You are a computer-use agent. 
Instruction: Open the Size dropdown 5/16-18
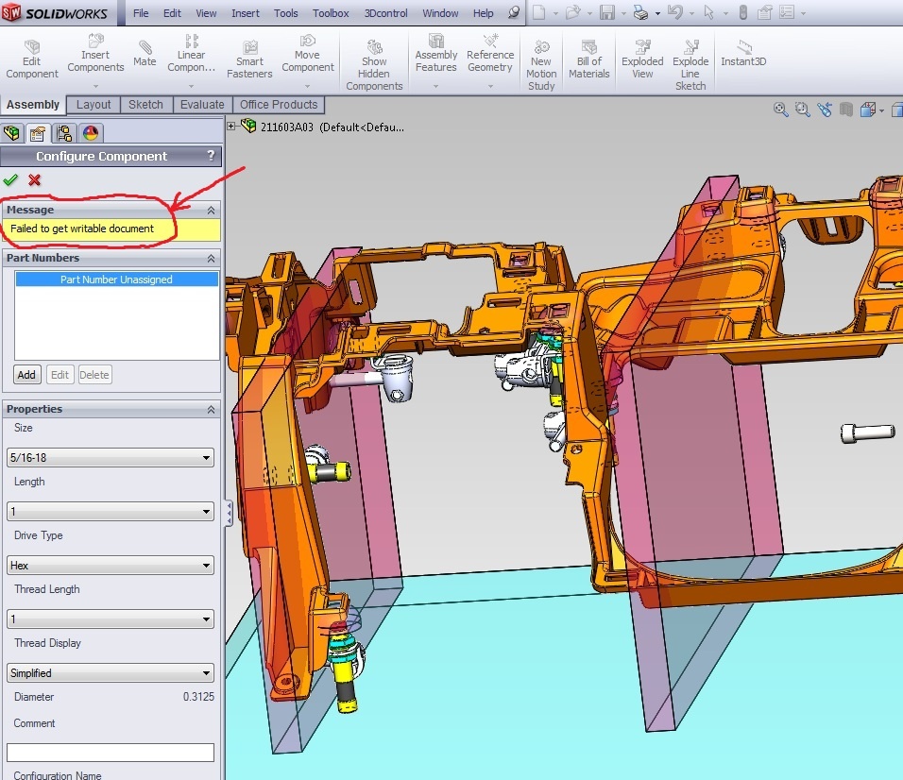pos(111,458)
